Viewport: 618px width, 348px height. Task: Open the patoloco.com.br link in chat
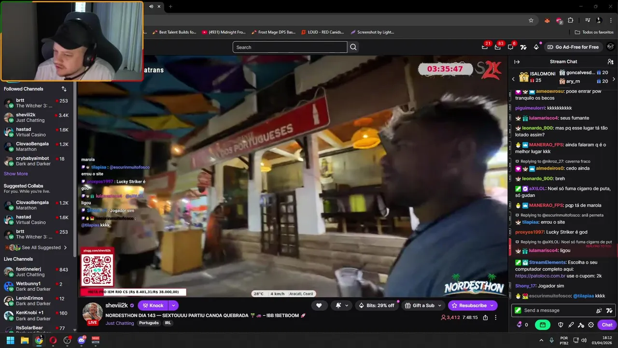click(540, 275)
